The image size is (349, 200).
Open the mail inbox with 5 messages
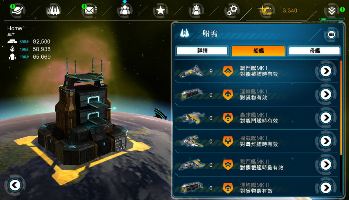(x=89, y=10)
